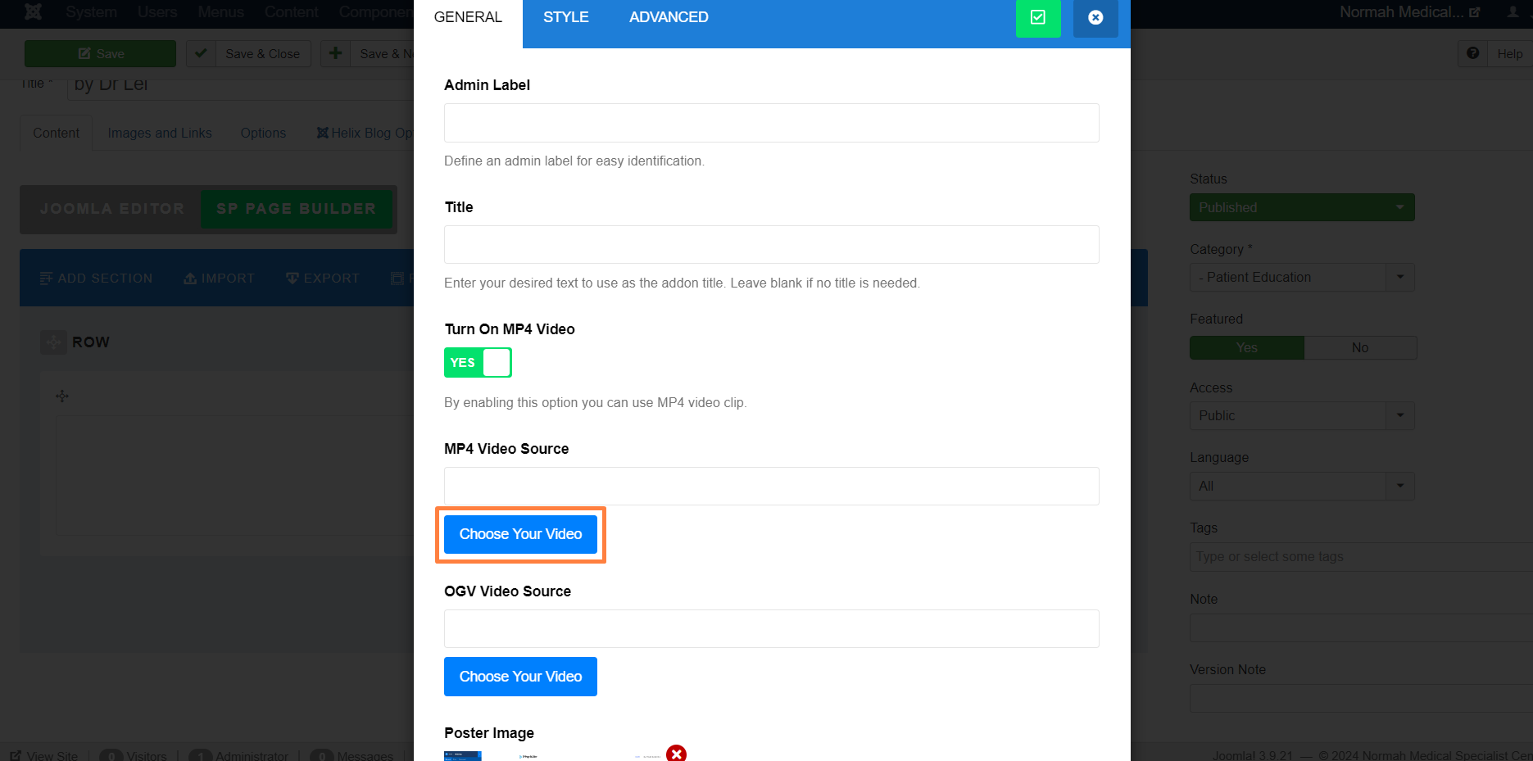Click Choose Your Video for OGV source
1533x761 pixels.
pos(520,677)
